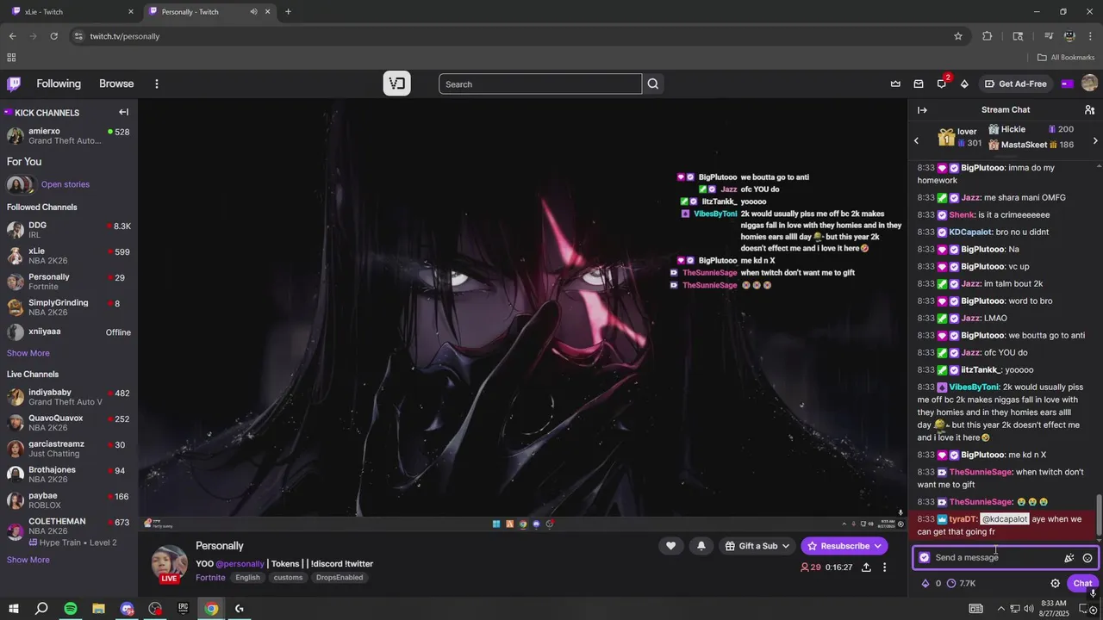
Task: Open stream more options vertical dots
Action: 884,567
